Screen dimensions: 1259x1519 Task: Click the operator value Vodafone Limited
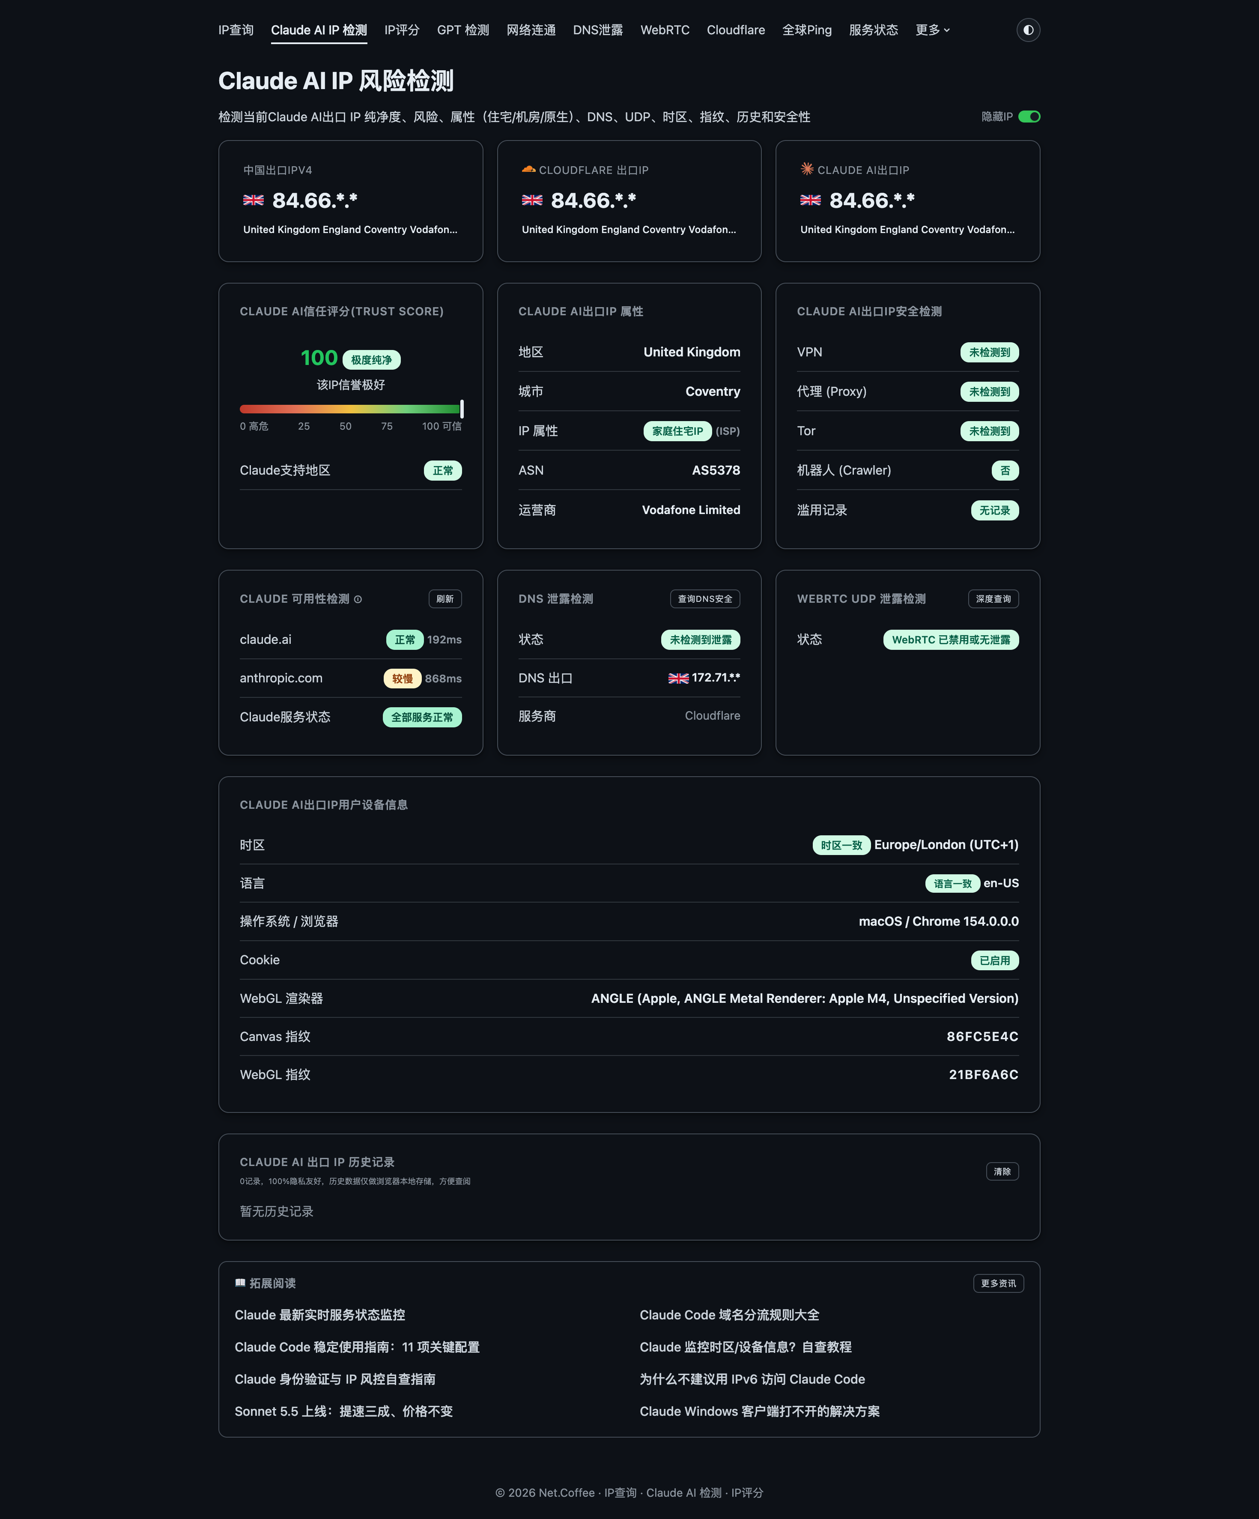point(691,510)
